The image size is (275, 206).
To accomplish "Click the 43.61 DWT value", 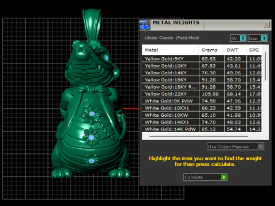I will pos(234,66).
